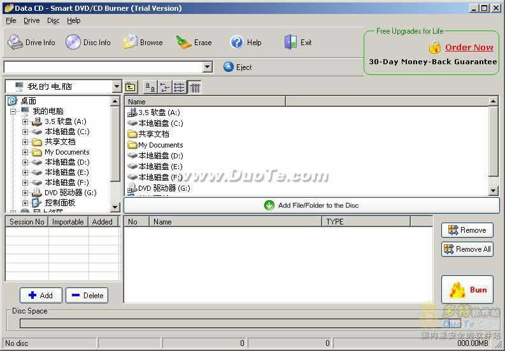The width and height of the screenshot is (505, 351).
Task: Click the Remove button
Action: pos(467,230)
